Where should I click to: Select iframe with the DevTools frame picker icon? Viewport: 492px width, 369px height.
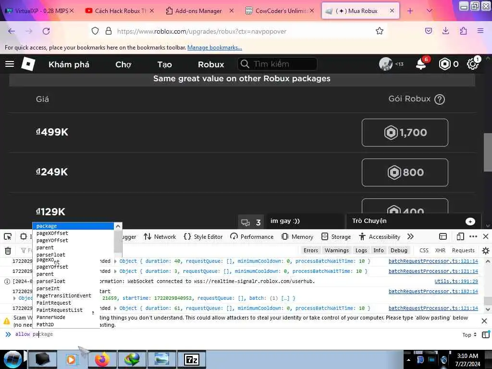tap(443, 236)
